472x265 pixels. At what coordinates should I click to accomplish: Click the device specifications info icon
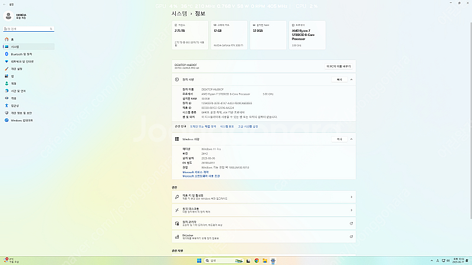coord(177,79)
